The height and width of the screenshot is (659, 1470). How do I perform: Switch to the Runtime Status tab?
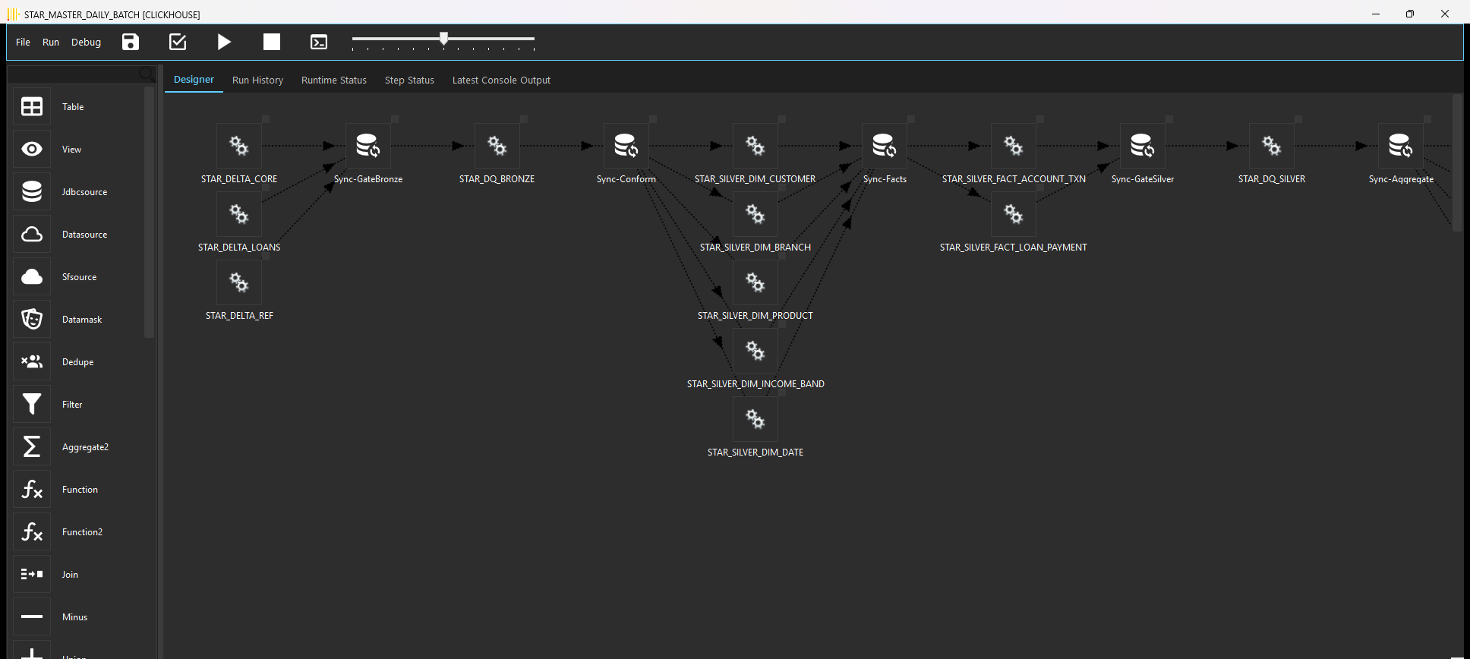tap(334, 80)
